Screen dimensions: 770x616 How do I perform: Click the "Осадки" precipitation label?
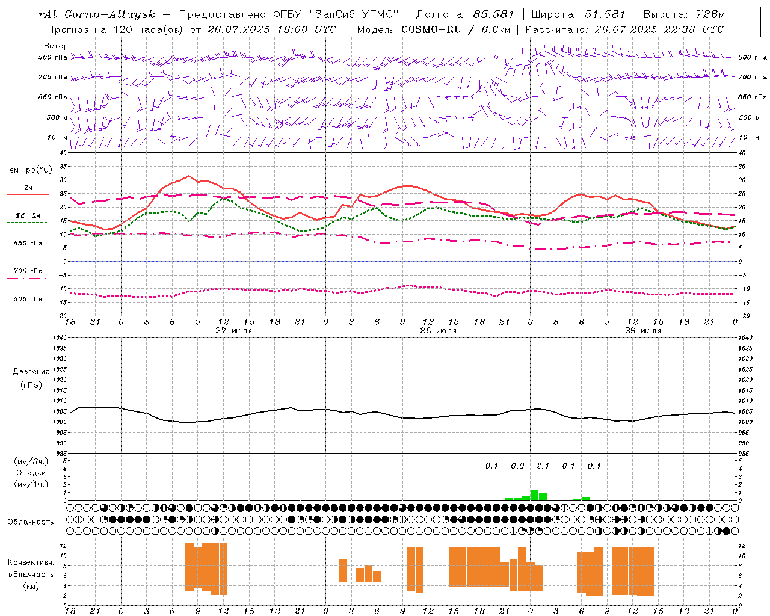(31, 473)
